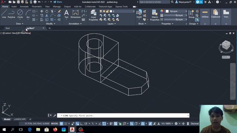Click the command line input field
Viewport: 237px width, 133px height.
point(123,116)
